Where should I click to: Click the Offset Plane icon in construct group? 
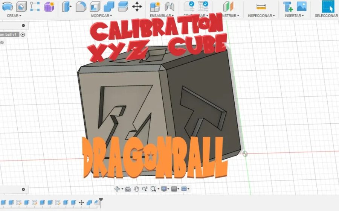coord(228,6)
